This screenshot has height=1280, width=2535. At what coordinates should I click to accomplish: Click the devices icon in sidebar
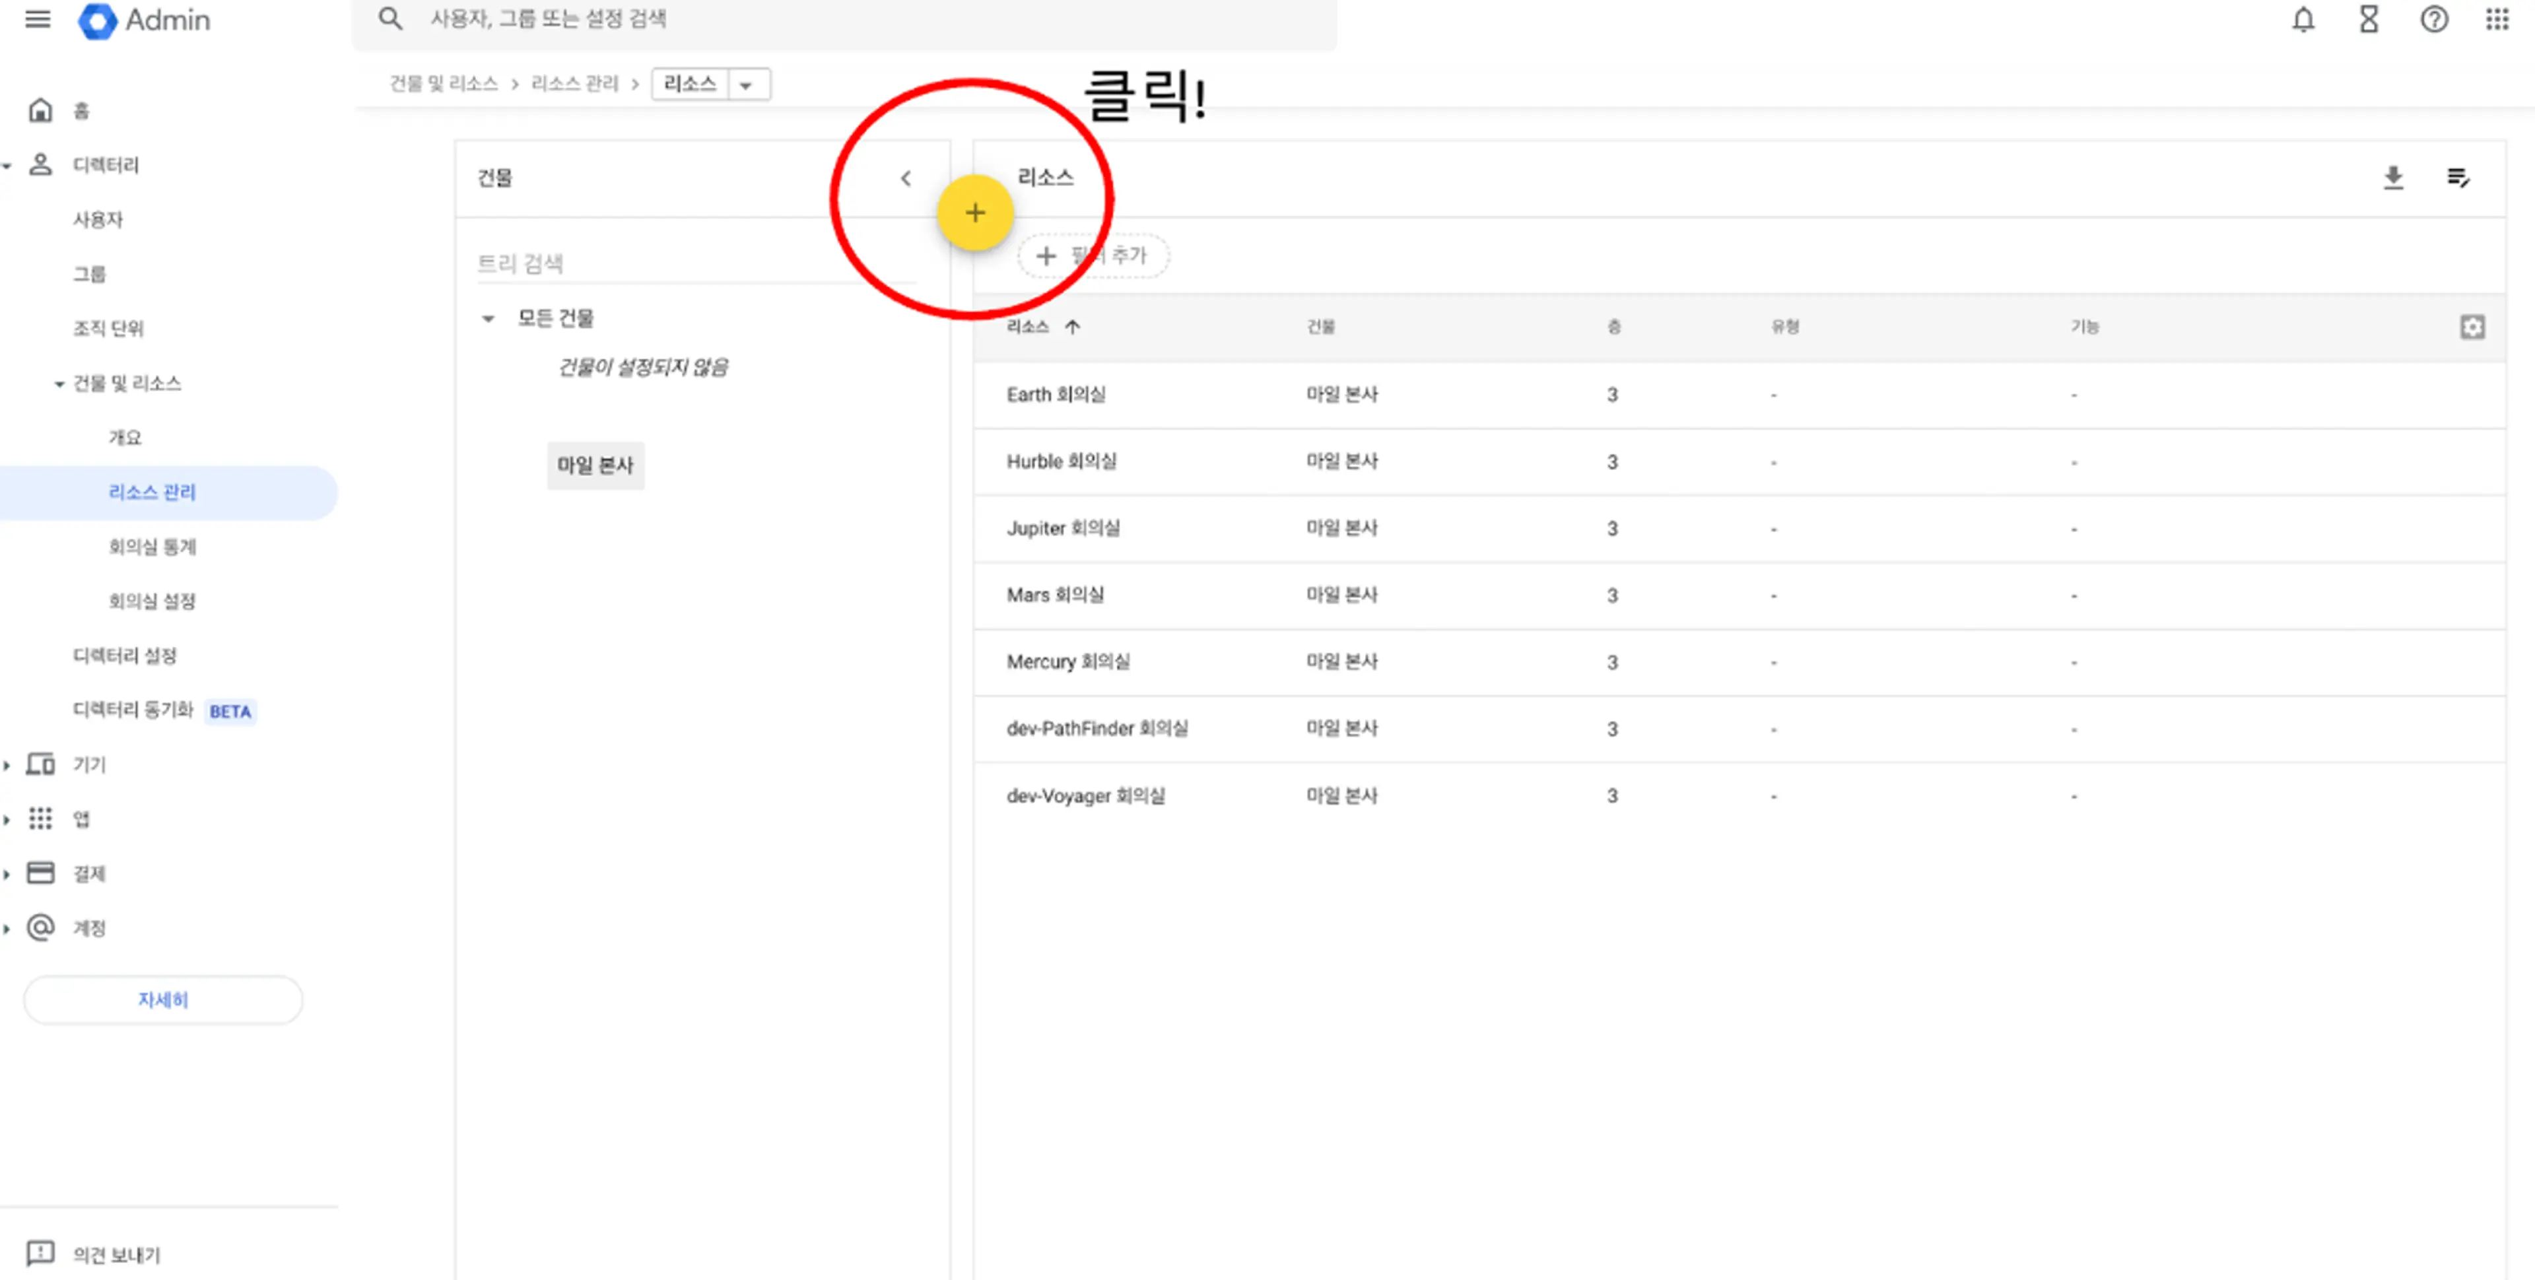[x=40, y=764]
